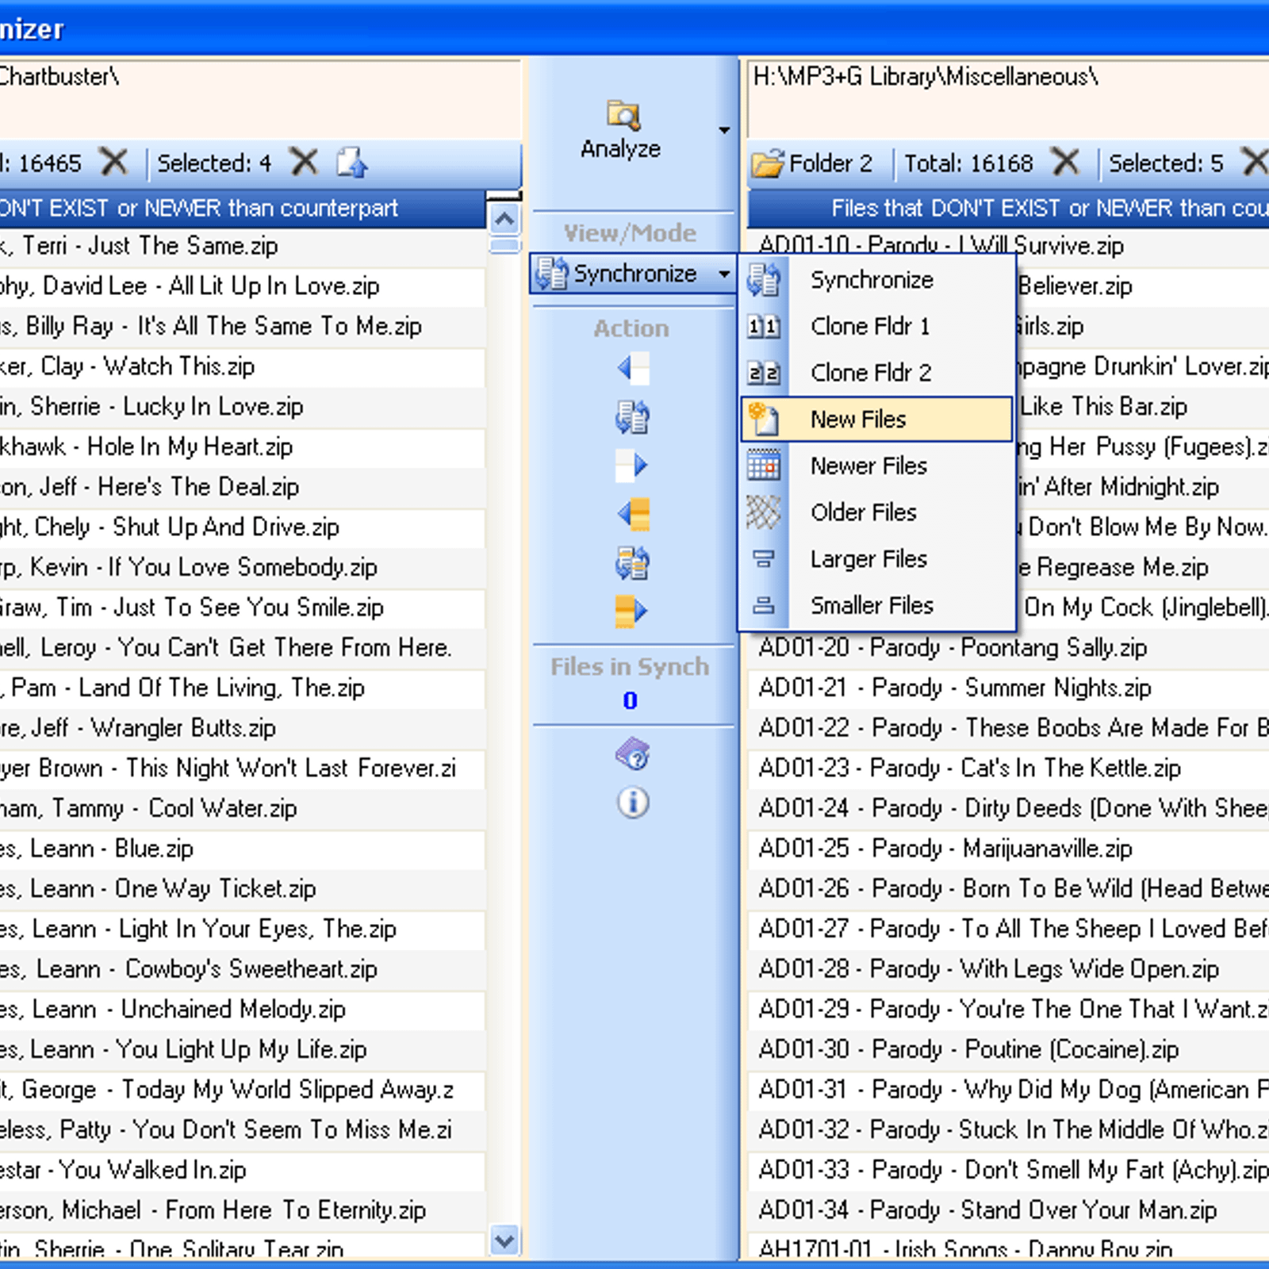
Task: Select AD01-25 Parody - Marijuanaville.zip
Action: coord(1009,849)
